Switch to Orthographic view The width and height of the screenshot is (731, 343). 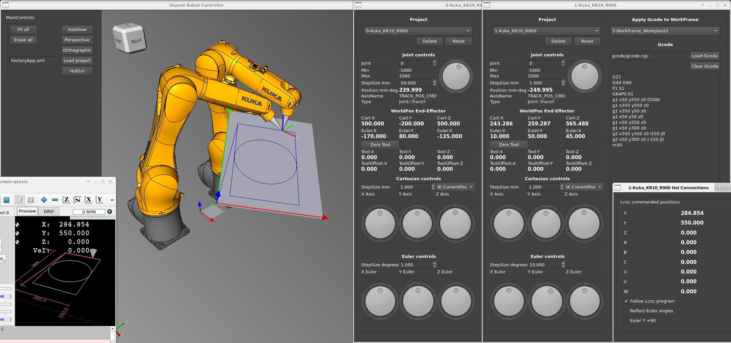77,50
